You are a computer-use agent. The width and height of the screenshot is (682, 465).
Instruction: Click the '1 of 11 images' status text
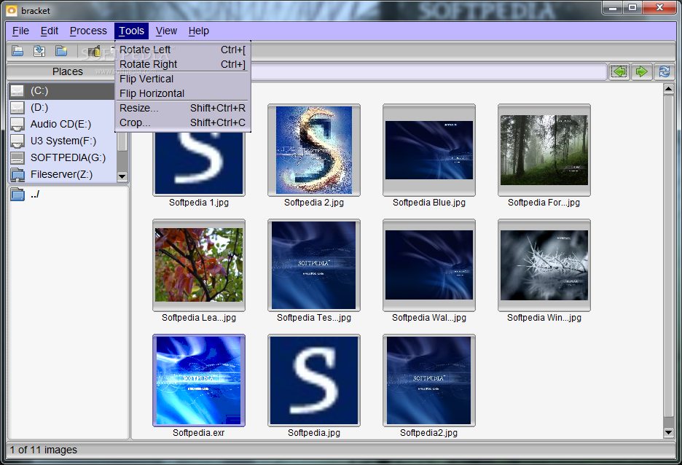point(44,450)
